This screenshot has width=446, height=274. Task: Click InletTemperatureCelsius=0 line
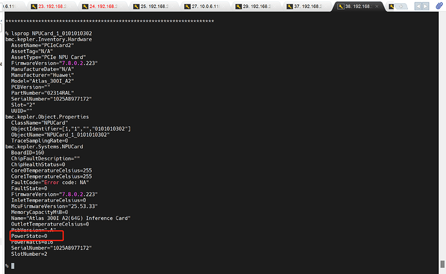click(x=48, y=200)
